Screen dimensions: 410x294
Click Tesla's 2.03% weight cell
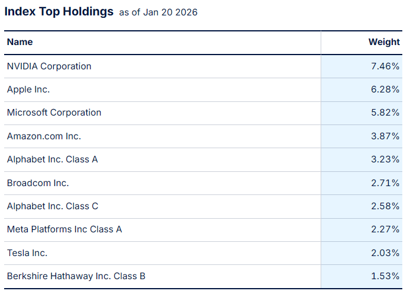385,253
